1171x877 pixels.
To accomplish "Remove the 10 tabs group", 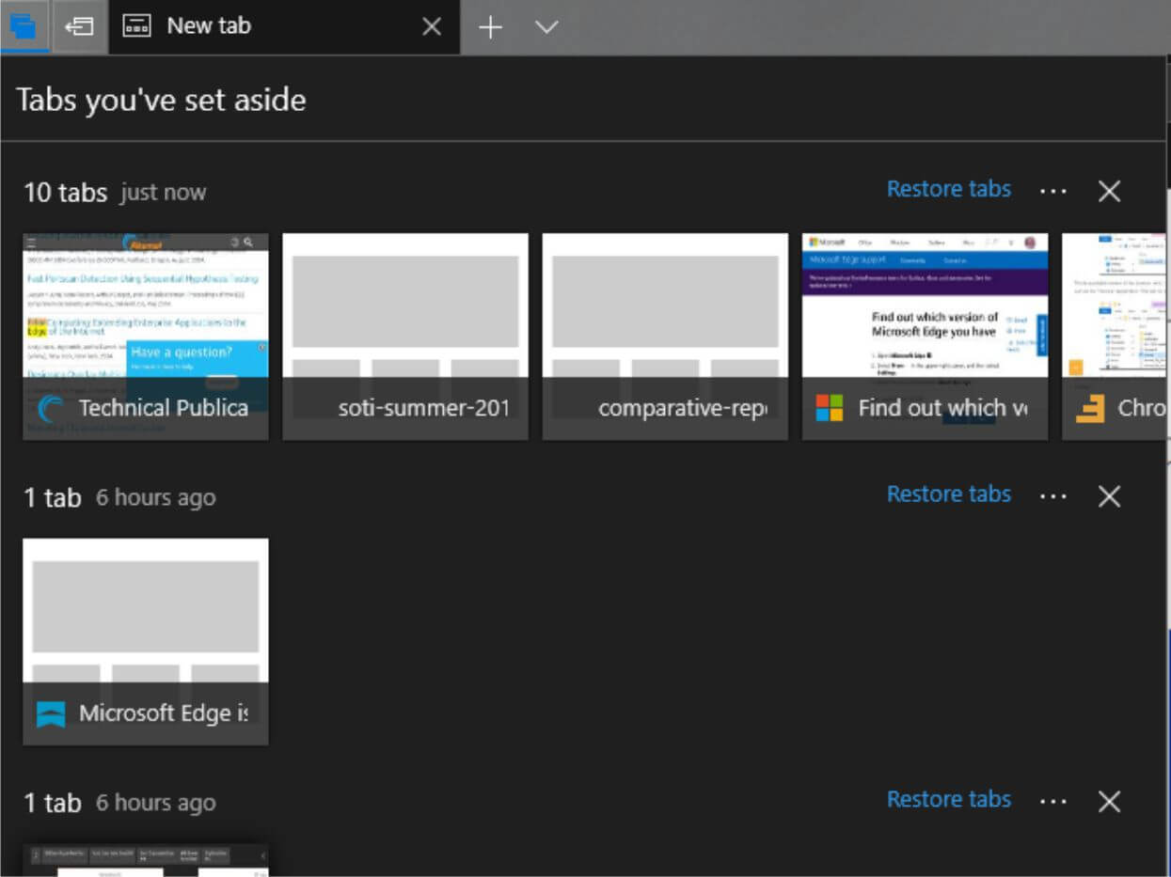I will pos(1110,191).
